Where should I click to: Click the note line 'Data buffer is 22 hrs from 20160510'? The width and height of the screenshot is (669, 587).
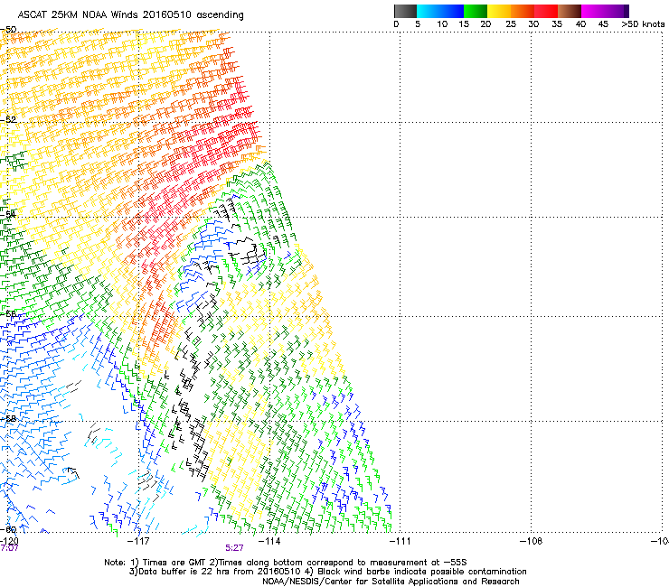point(219,572)
